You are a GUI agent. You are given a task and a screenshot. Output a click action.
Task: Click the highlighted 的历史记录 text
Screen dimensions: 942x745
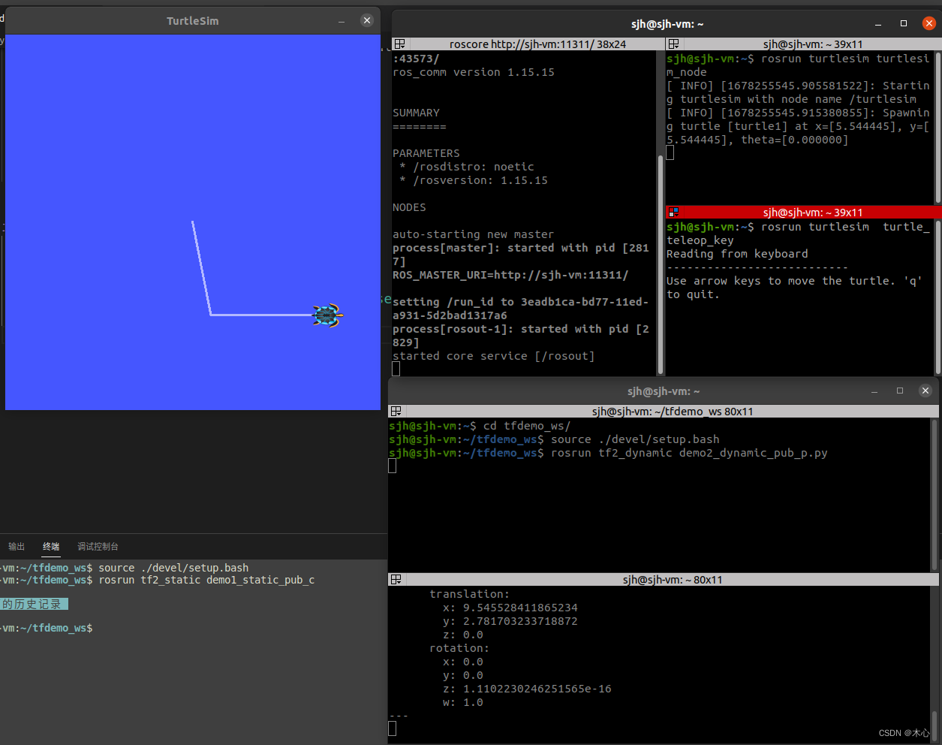coord(34,604)
